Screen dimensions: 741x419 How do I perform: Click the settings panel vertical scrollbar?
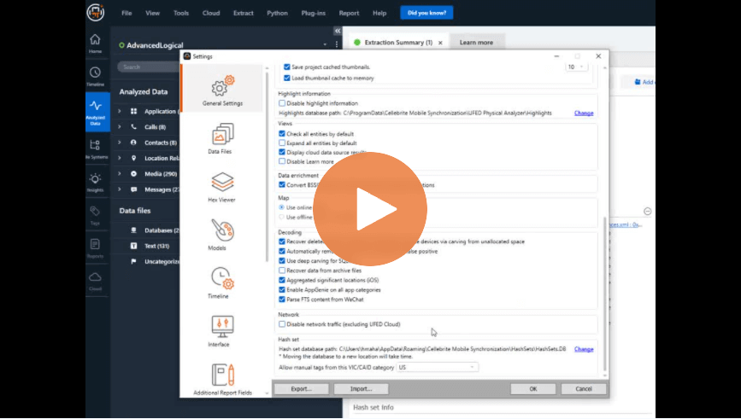click(x=605, y=293)
